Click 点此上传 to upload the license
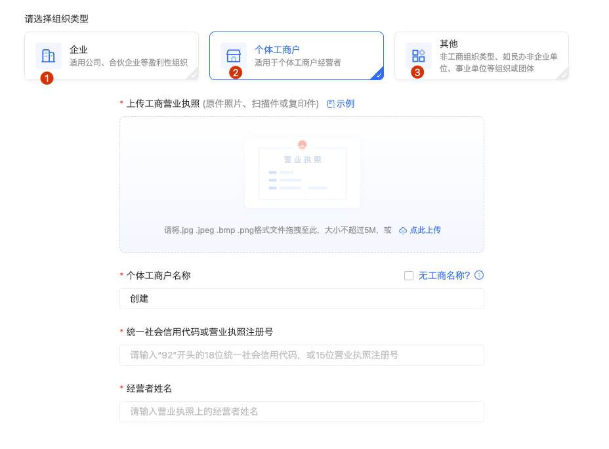The image size is (609, 449). tap(425, 230)
